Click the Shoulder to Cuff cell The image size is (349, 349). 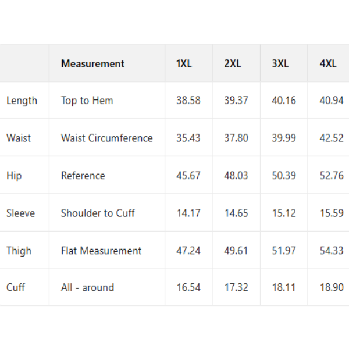pyautogui.click(x=98, y=213)
